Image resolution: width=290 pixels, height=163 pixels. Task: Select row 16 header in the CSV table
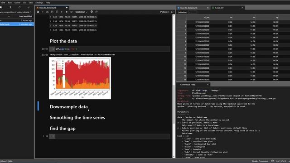(181, 80)
